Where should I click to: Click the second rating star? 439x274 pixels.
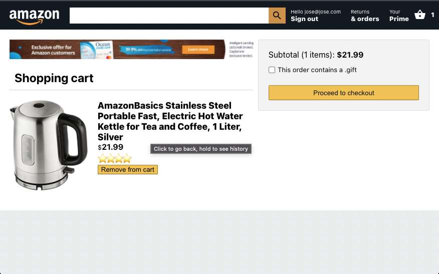(x=111, y=158)
